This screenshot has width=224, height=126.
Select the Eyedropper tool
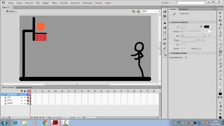coord(220,67)
